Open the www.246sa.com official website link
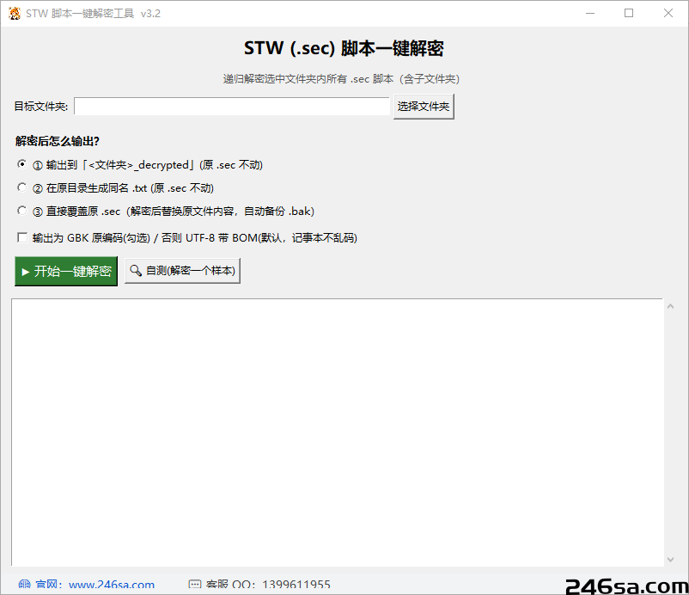The width and height of the screenshot is (689, 595). point(112,586)
